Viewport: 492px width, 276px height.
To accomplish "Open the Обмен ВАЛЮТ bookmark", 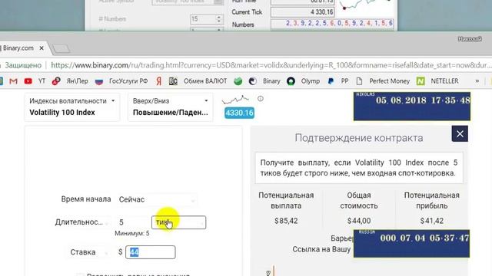I will click(x=198, y=81).
